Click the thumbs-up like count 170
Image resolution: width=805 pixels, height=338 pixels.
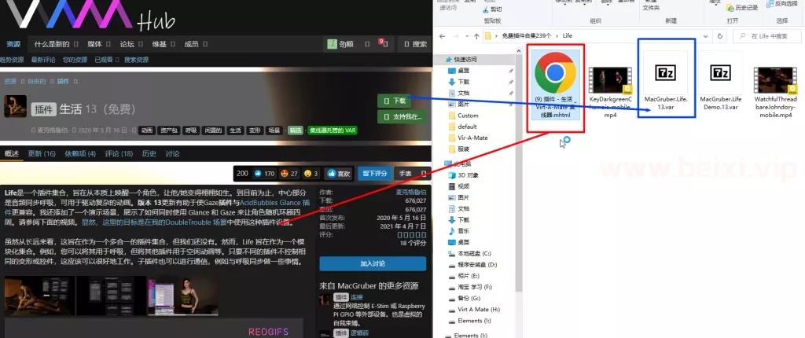(x=264, y=174)
